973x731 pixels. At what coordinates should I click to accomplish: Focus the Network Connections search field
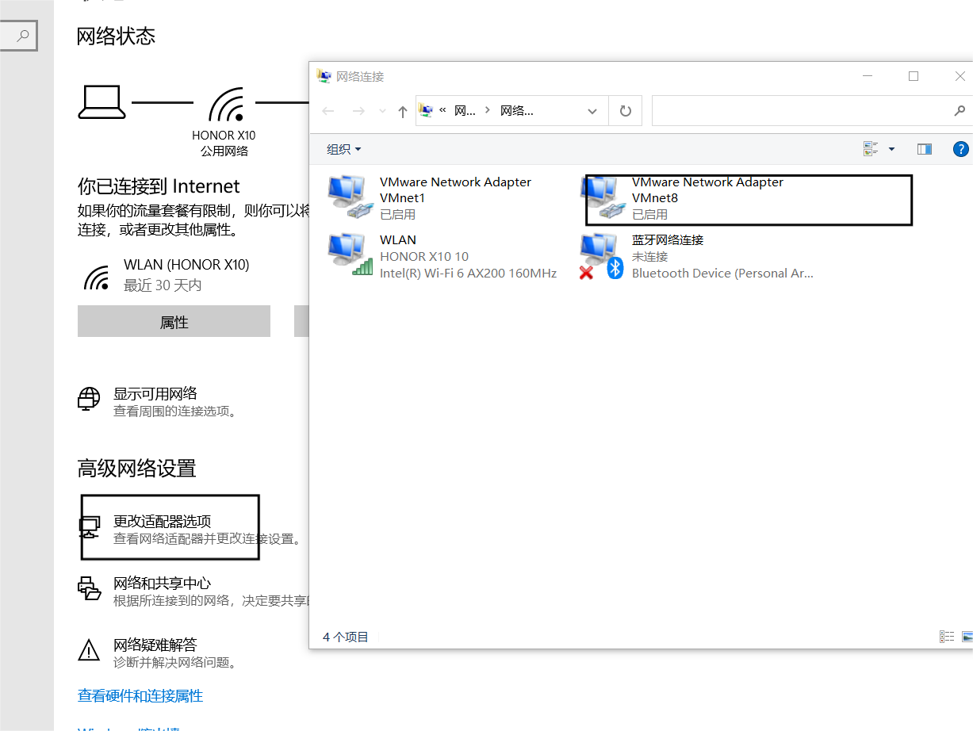tap(812, 111)
